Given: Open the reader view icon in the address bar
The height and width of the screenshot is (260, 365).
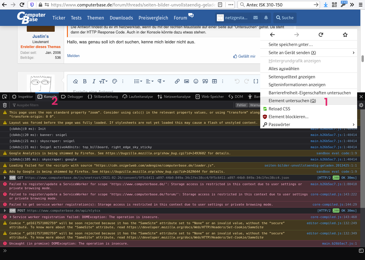Looking at the screenshot, I should (220, 5).
